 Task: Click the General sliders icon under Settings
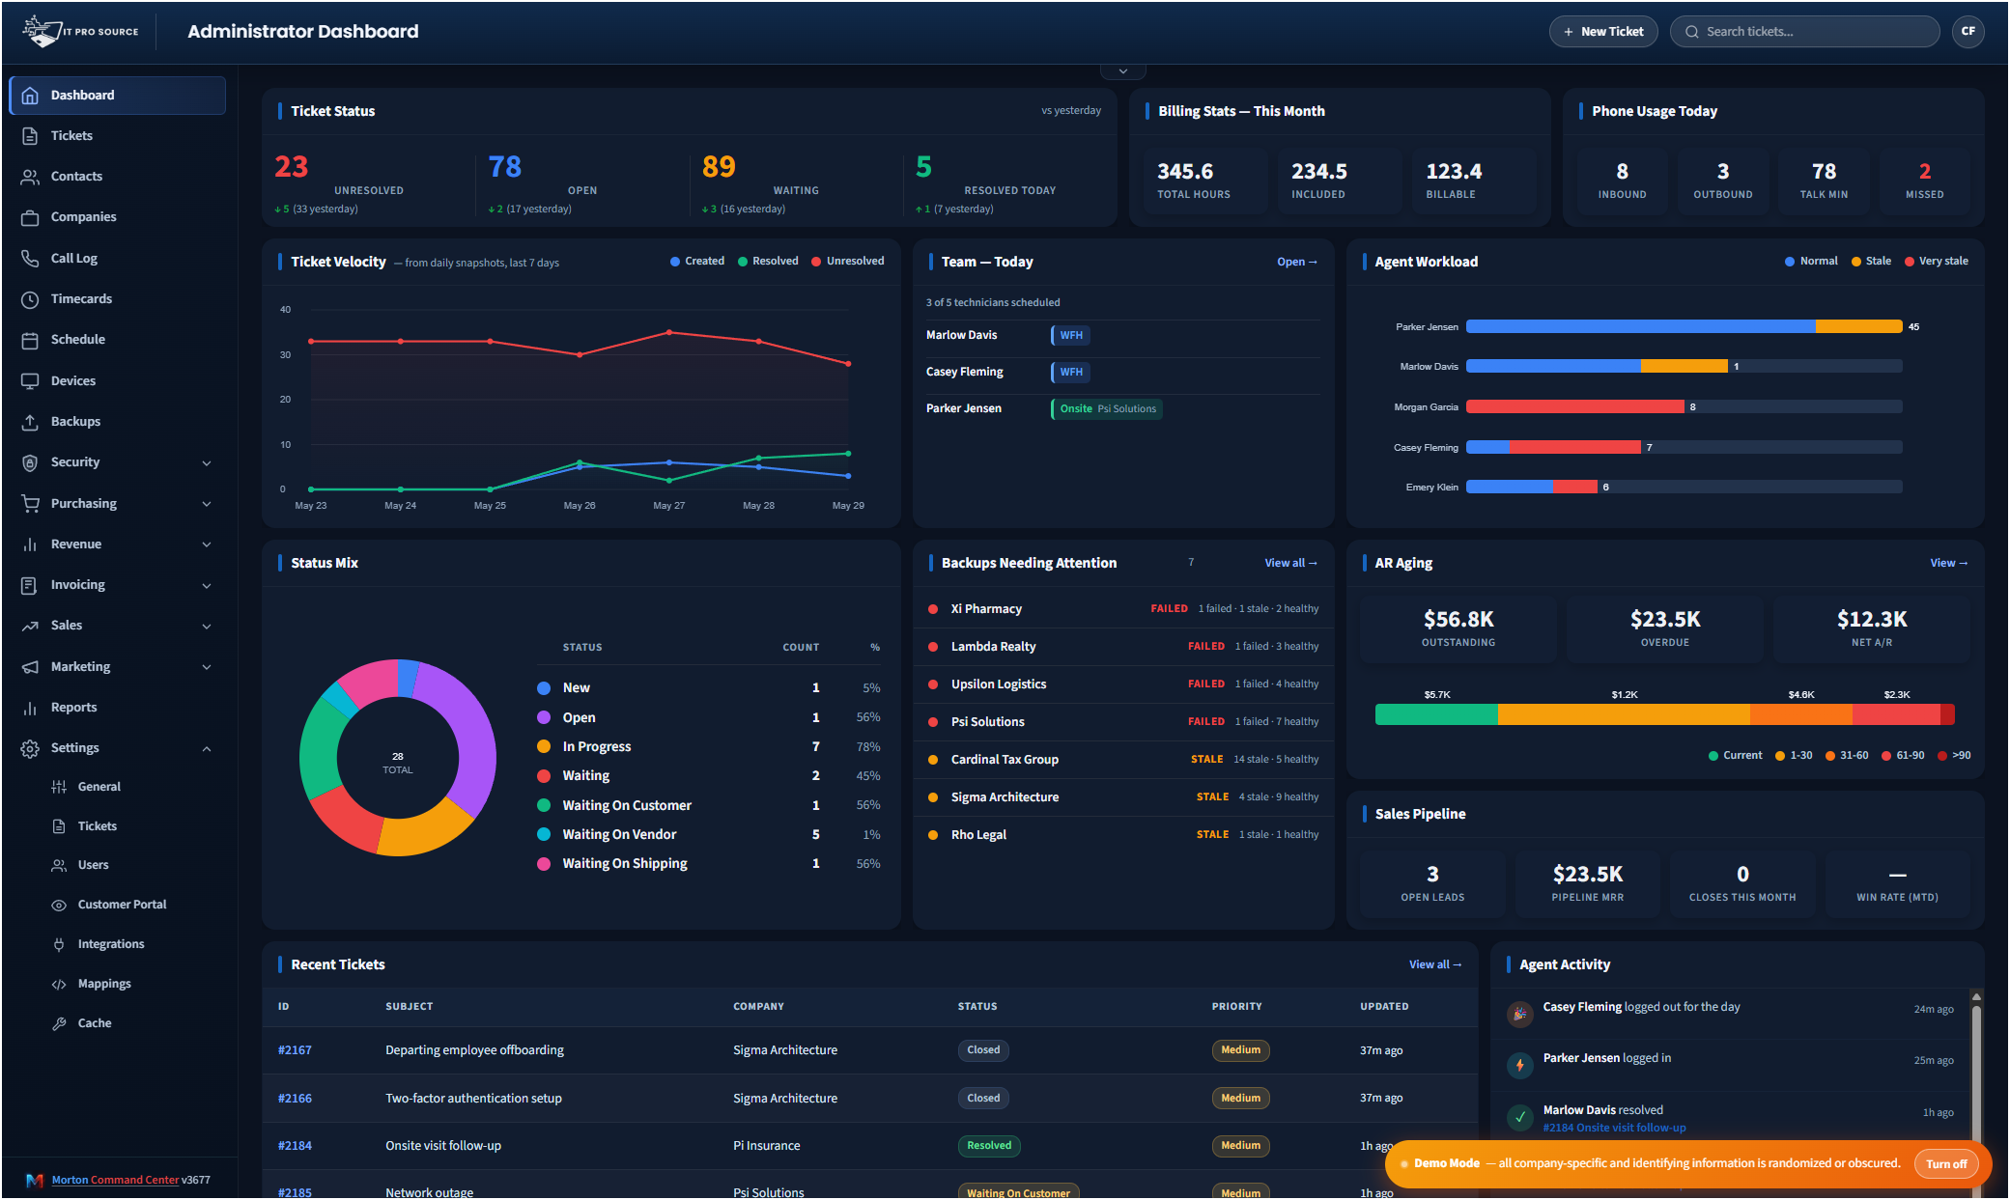point(59,787)
